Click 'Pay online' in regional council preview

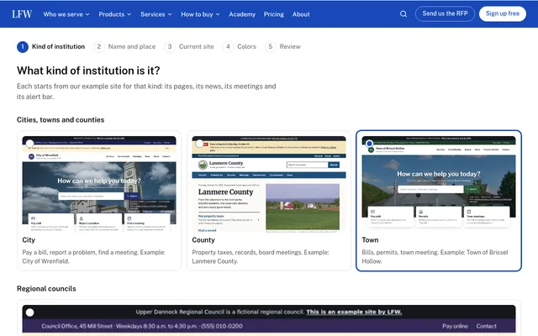coord(455,326)
